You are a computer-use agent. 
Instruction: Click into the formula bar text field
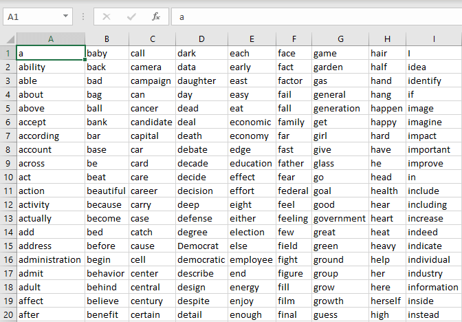(x=316, y=17)
